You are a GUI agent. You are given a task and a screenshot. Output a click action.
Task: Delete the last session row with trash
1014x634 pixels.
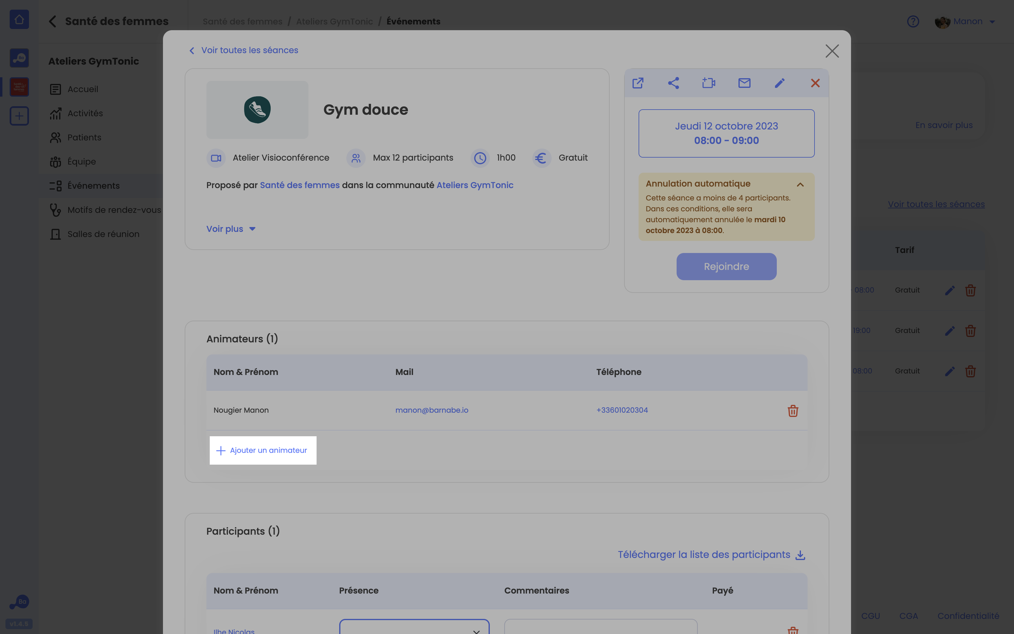(971, 371)
